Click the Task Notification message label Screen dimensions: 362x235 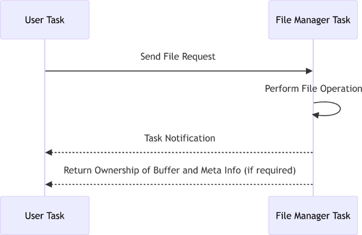[180, 138]
